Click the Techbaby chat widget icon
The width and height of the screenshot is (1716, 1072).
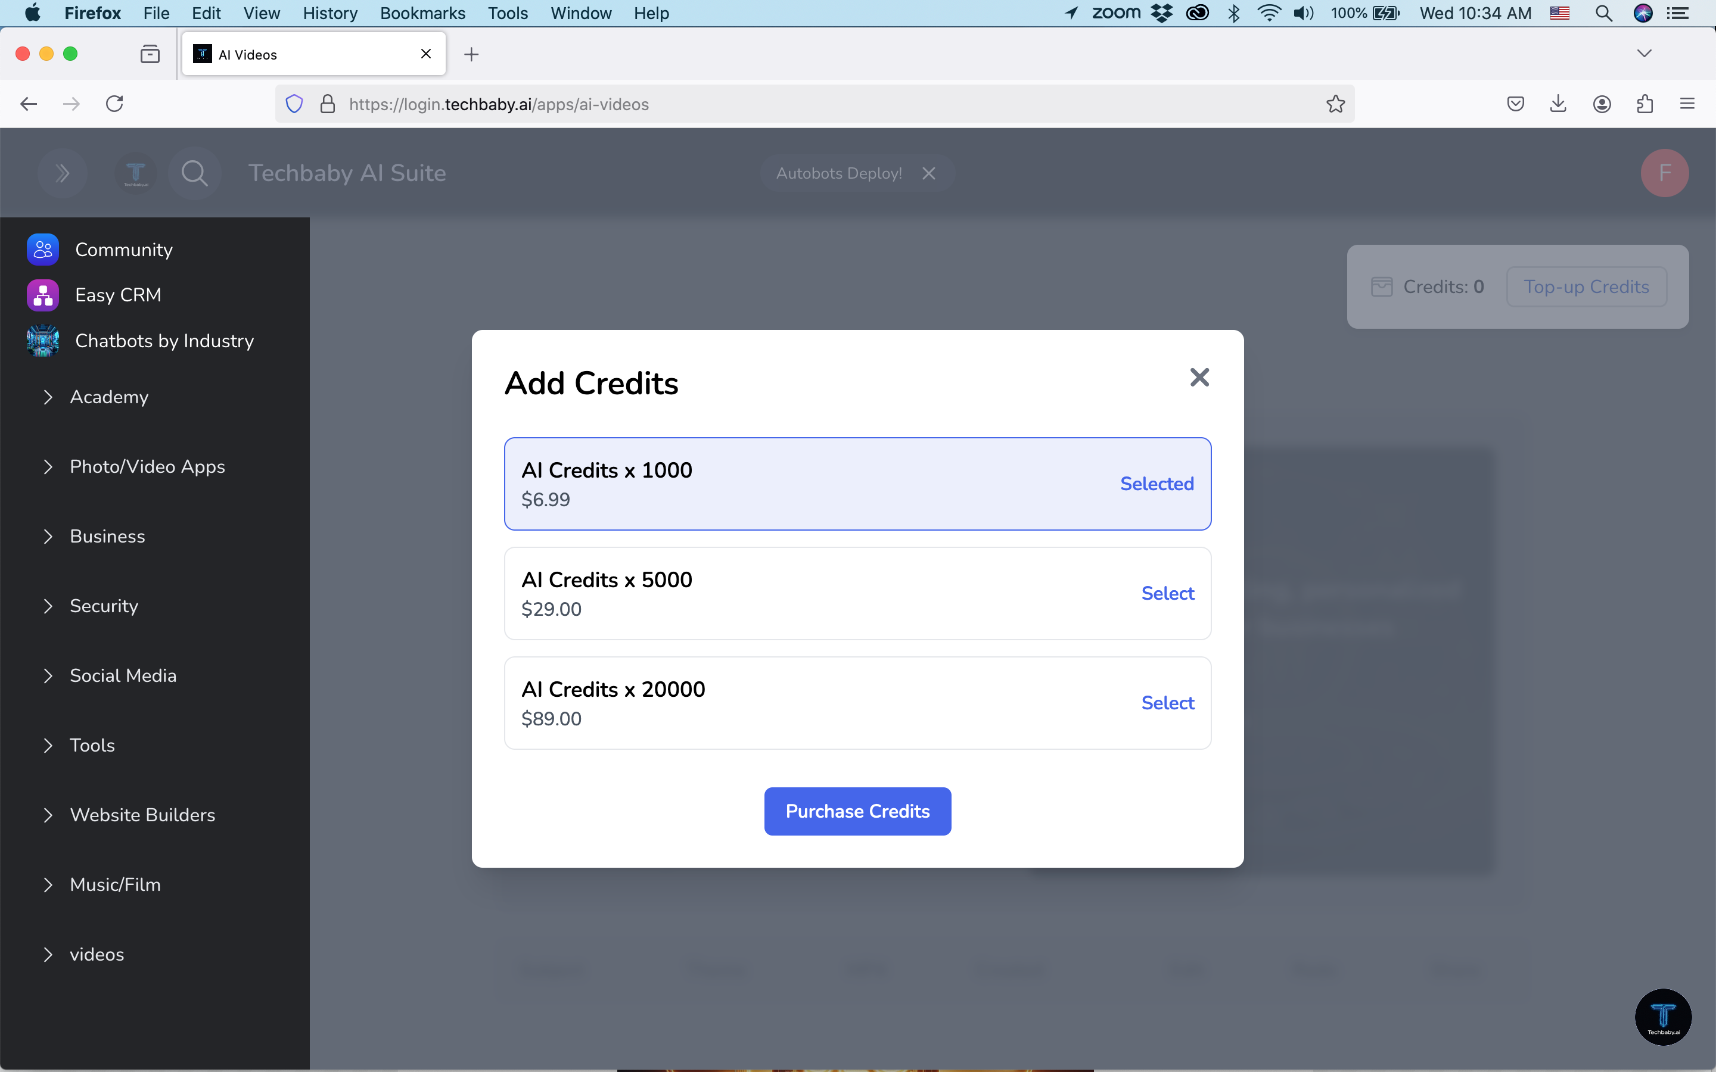click(1663, 1017)
